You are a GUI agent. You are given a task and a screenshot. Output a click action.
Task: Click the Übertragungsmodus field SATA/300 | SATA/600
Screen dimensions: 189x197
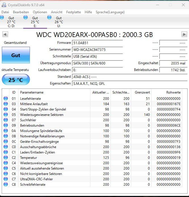97,63
